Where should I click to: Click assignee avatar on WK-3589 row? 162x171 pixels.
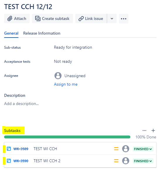point(126,149)
